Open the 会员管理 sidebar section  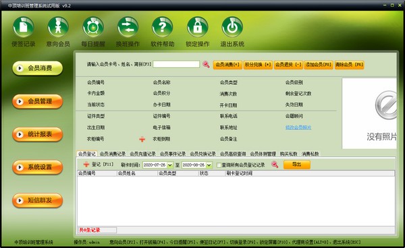37,101
